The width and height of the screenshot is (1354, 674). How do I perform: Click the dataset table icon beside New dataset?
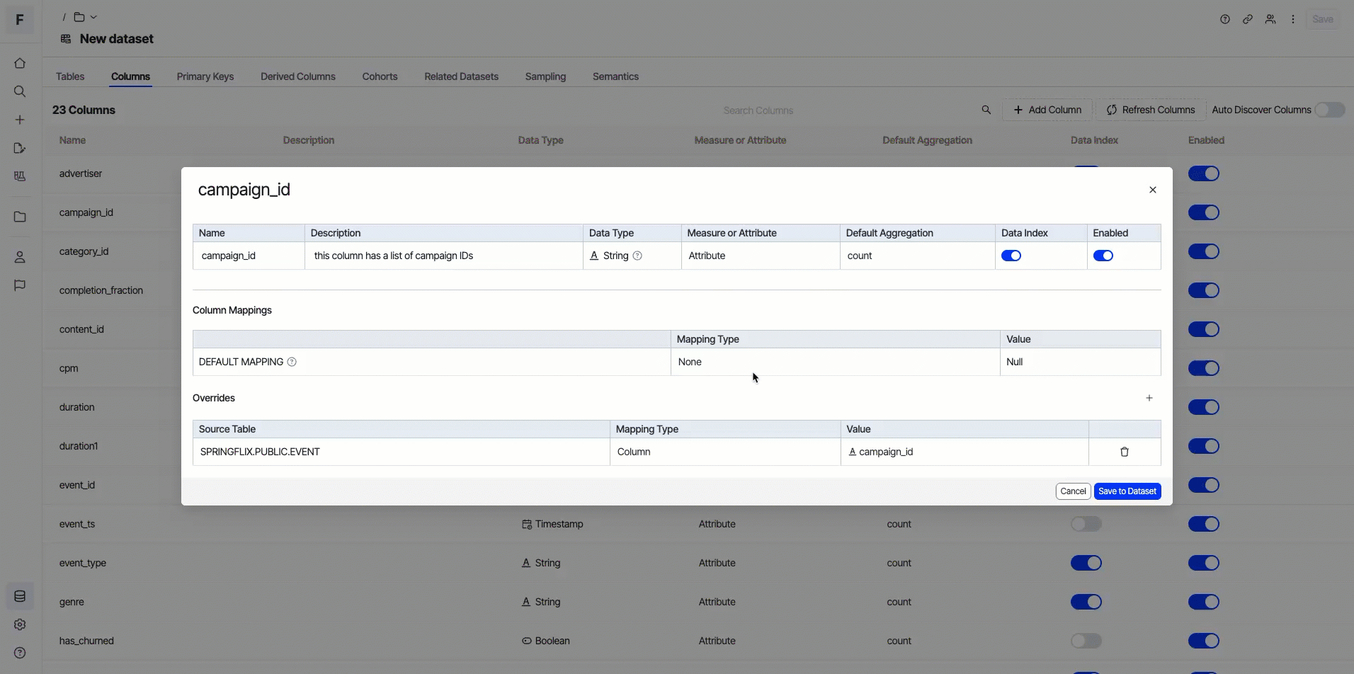66,39
